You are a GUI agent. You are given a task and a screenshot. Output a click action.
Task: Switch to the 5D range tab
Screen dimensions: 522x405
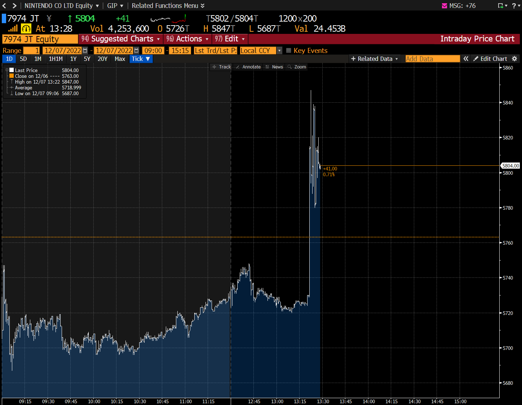pyautogui.click(x=23, y=59)
